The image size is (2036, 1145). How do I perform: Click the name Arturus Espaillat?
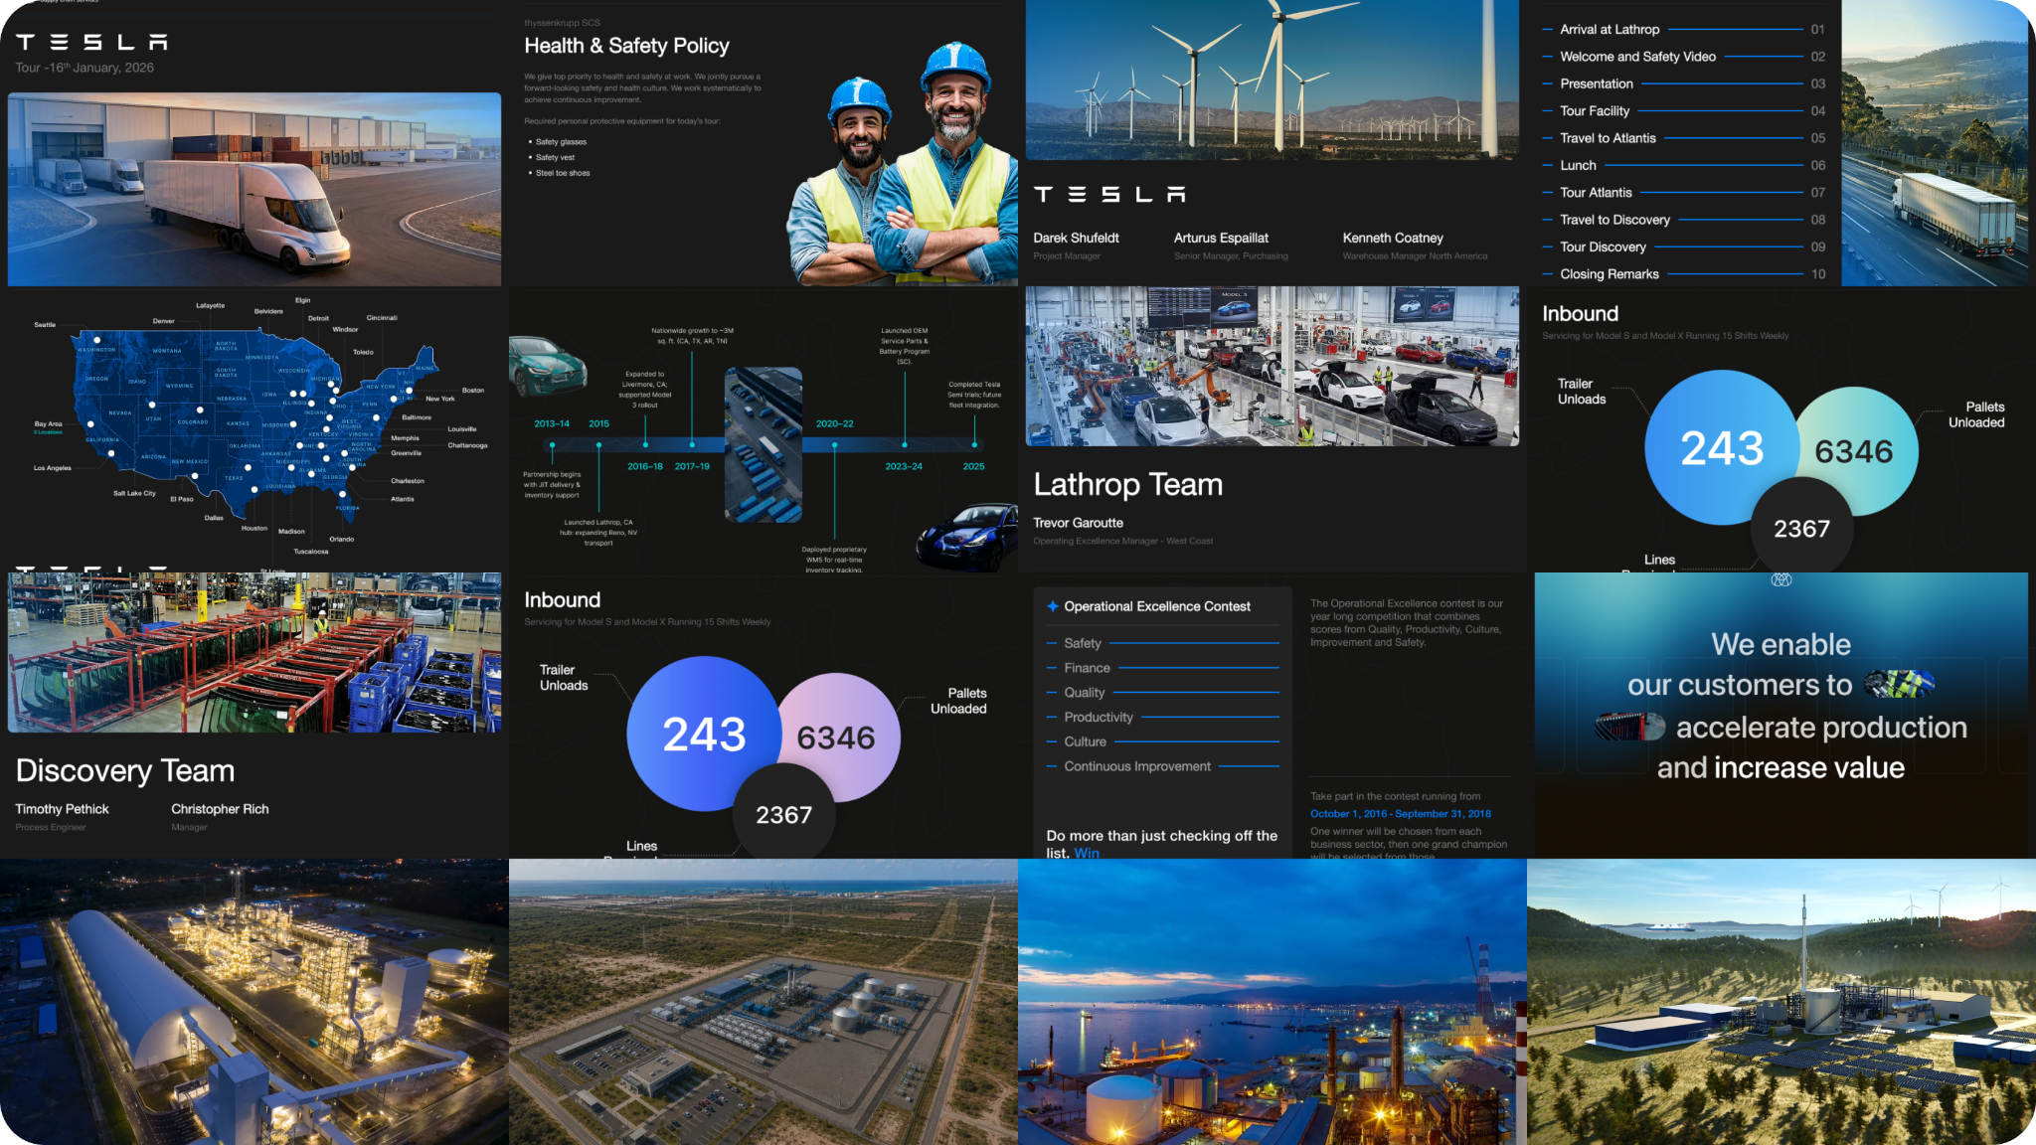[x=1221, y=238]
